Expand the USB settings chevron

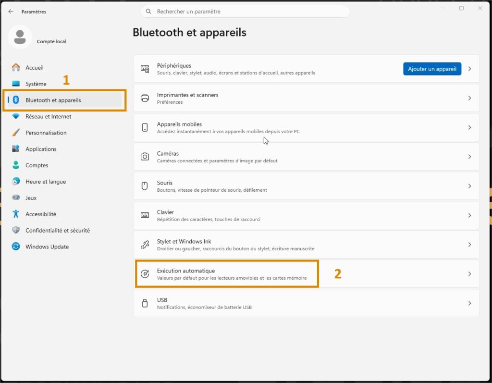tap(469, 303)
